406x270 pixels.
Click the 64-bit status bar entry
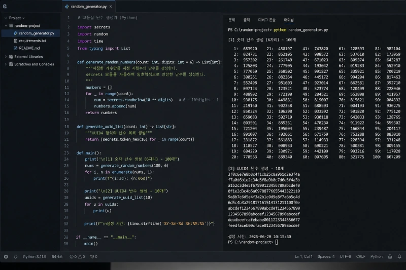coord(57,257)
